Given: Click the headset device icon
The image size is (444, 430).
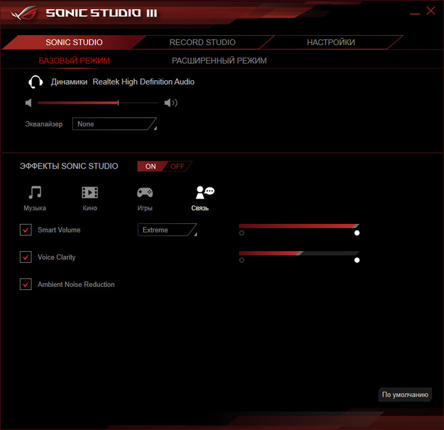Looking at the screenshot, I should point(36,82).
